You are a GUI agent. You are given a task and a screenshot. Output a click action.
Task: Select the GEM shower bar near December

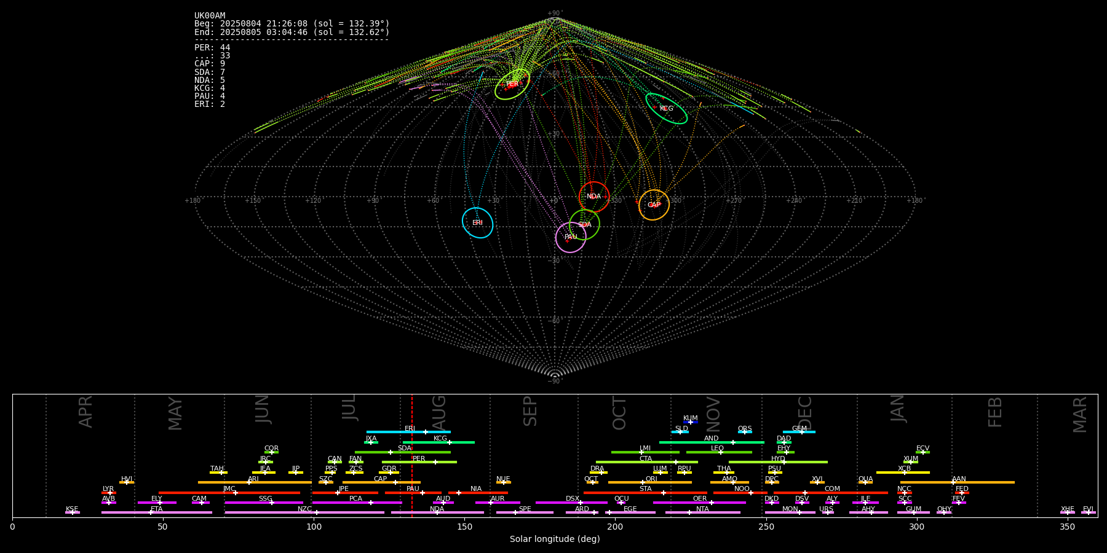tap(799, 432)
